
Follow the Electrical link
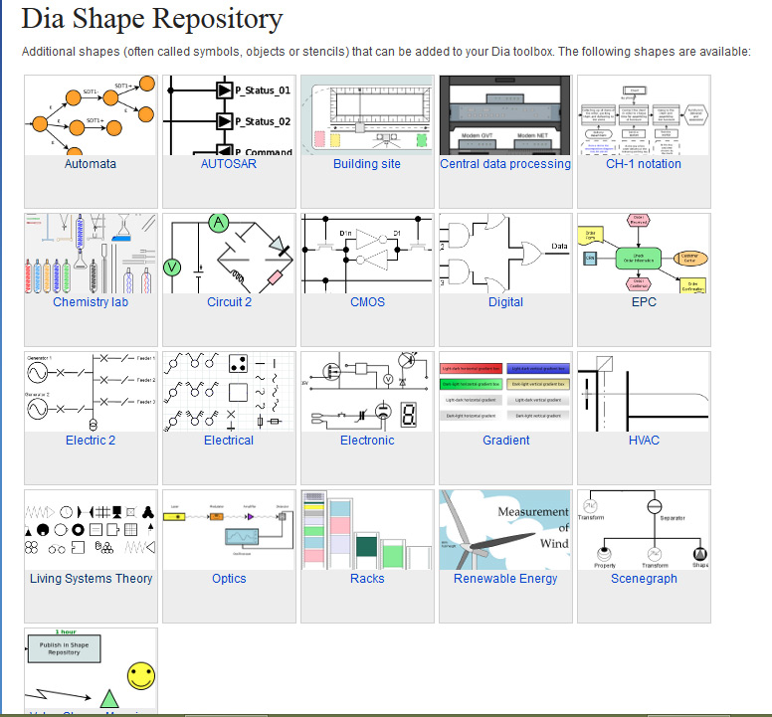(x=229, y=441)
